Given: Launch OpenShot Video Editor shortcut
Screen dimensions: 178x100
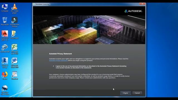Looking at the screenshot, I should (x=5, y=90).
